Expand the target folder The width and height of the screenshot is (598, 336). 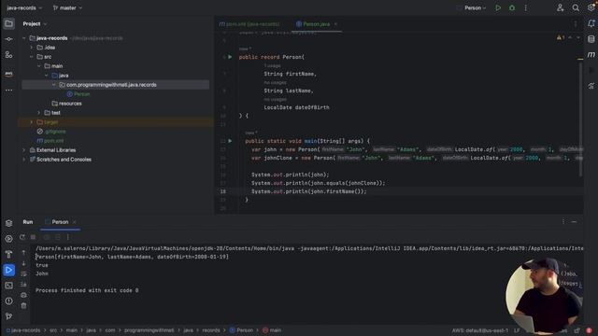tap(31, 122)
